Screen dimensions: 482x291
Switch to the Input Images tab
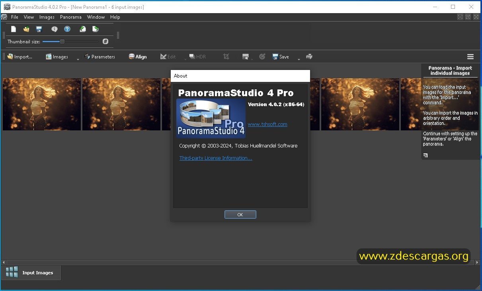click(x=31, y=273)
